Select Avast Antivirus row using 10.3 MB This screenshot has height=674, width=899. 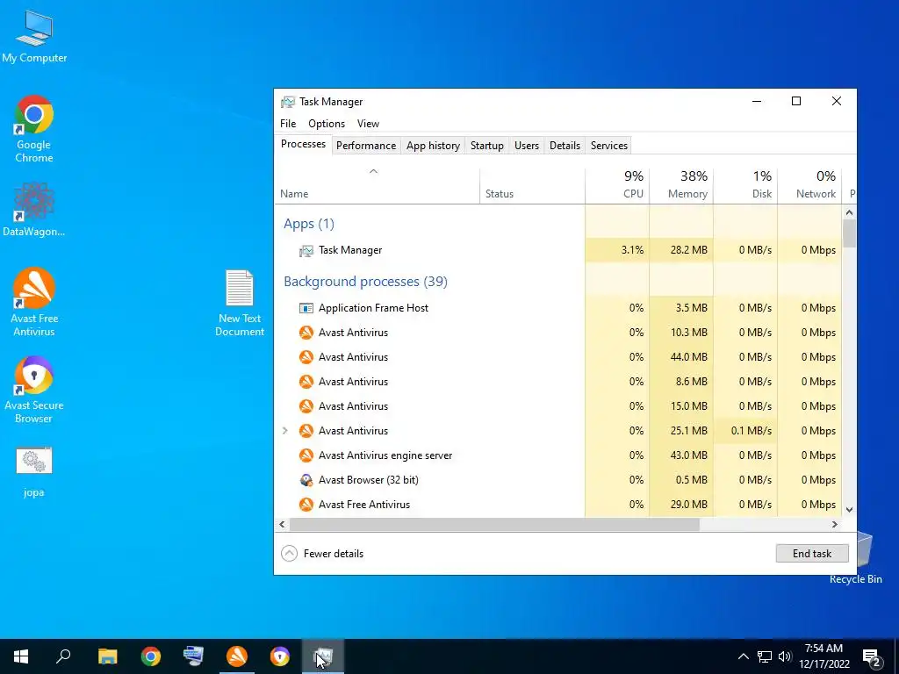click(557, 333)
